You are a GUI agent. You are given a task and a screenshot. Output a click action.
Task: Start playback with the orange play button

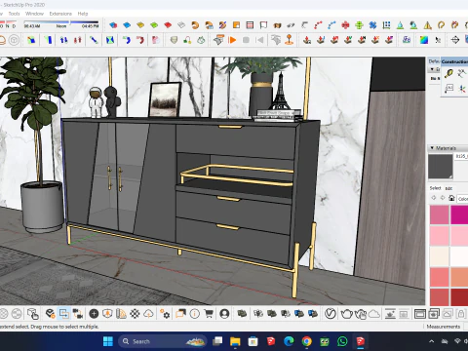232,40
